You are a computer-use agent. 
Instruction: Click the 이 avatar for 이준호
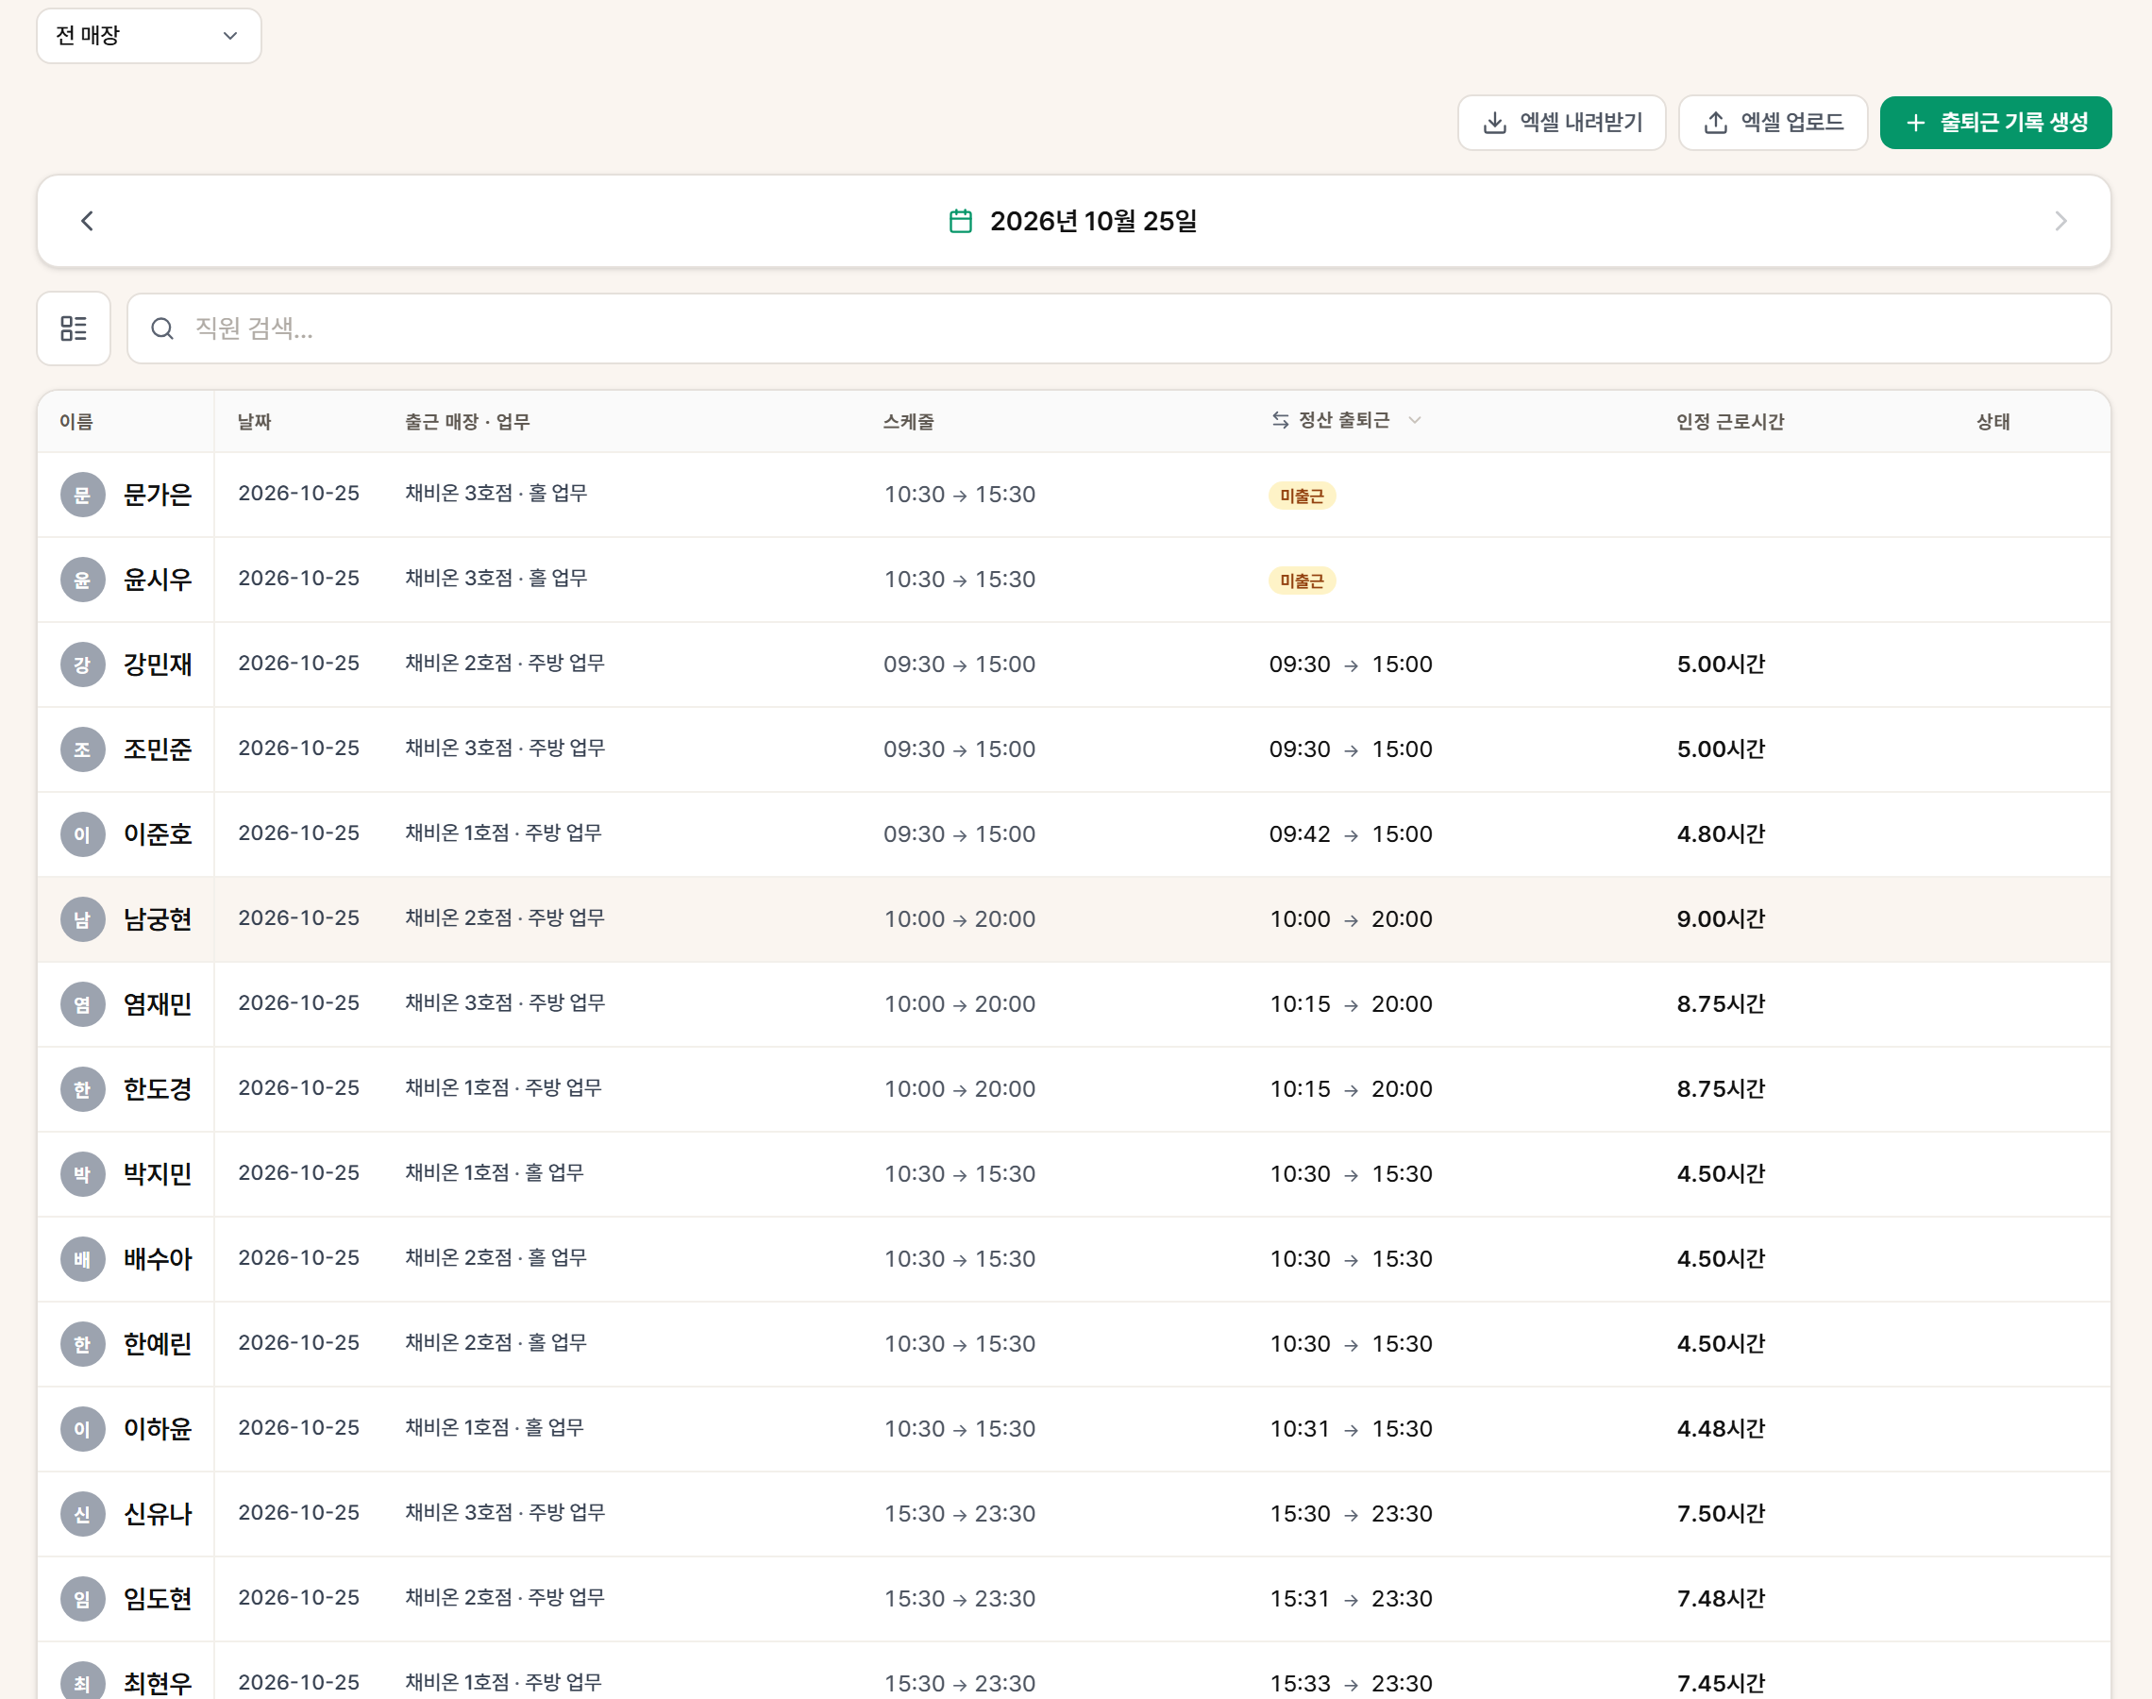[x=82, y=834]
